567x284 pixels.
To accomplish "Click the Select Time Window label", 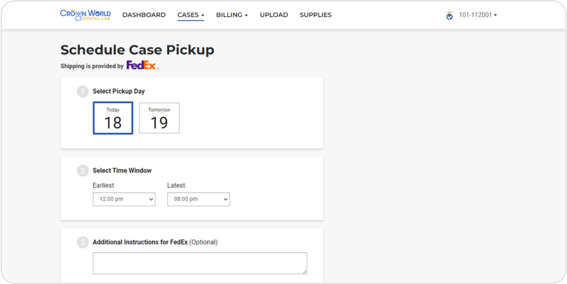I will click(x=122, y=171).
